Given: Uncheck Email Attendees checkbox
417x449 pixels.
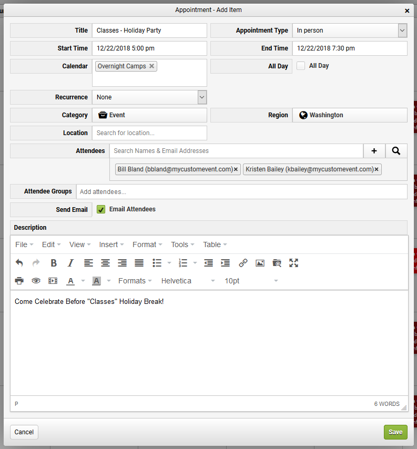Looking at the screenshot, I should click(101, 209).
